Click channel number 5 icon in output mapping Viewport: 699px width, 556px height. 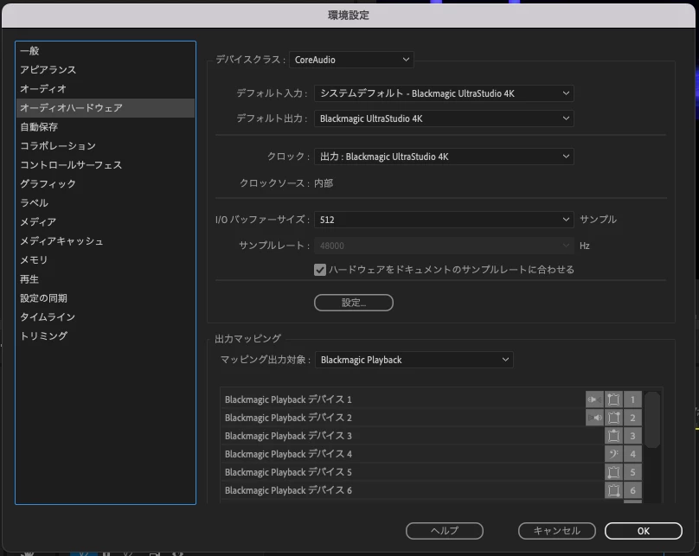pos(632,472)
